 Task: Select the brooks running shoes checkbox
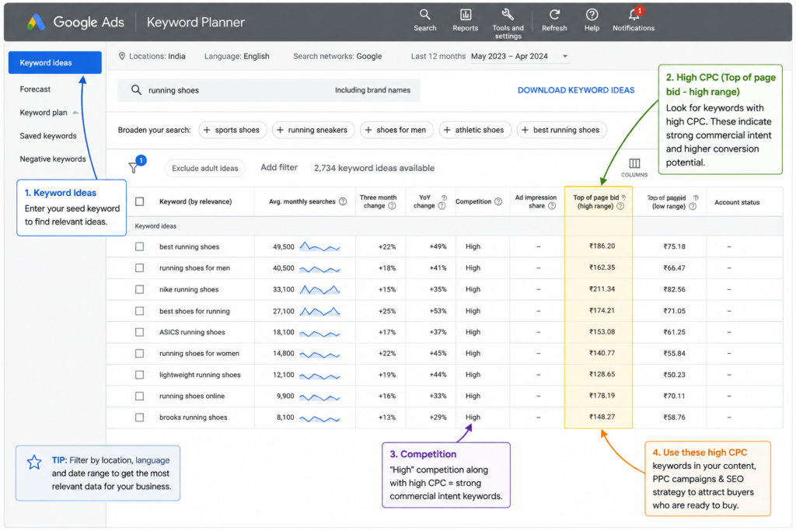140,417
